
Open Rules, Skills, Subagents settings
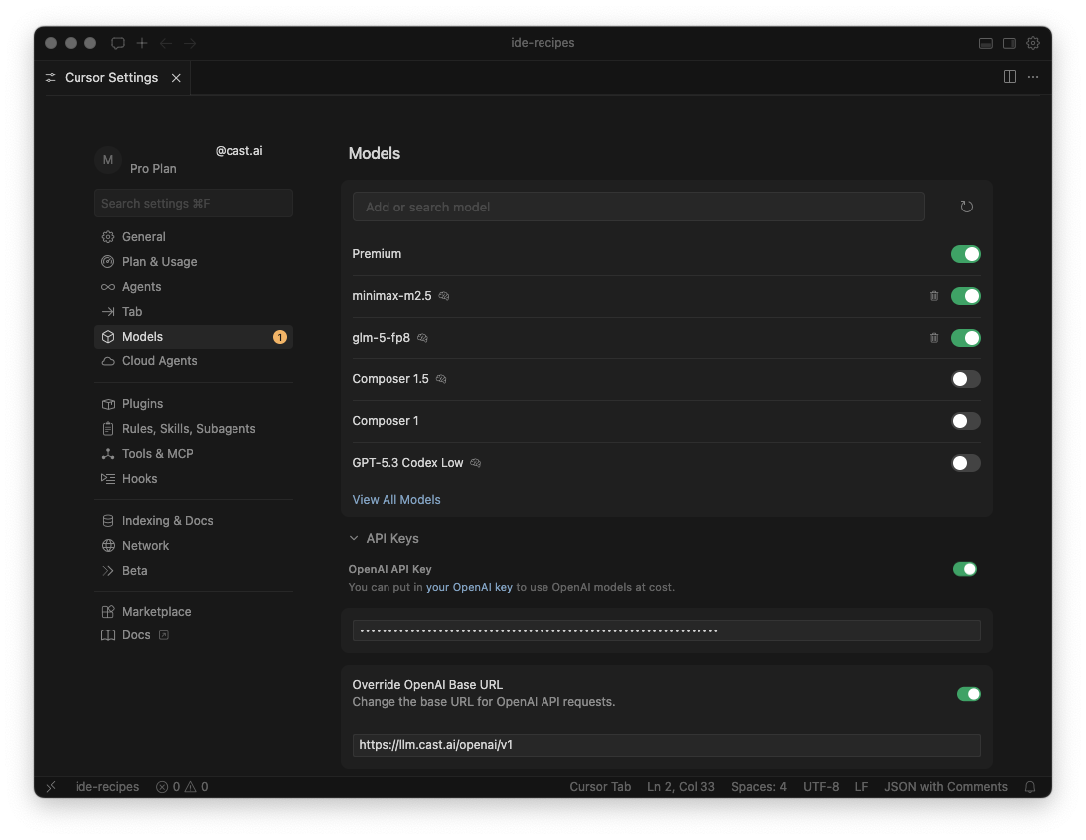tap(193, 428)
